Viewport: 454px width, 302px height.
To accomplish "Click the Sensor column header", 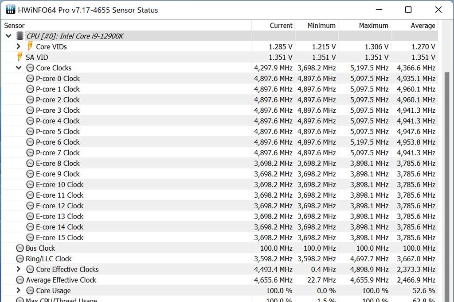I will click(15, 26).
